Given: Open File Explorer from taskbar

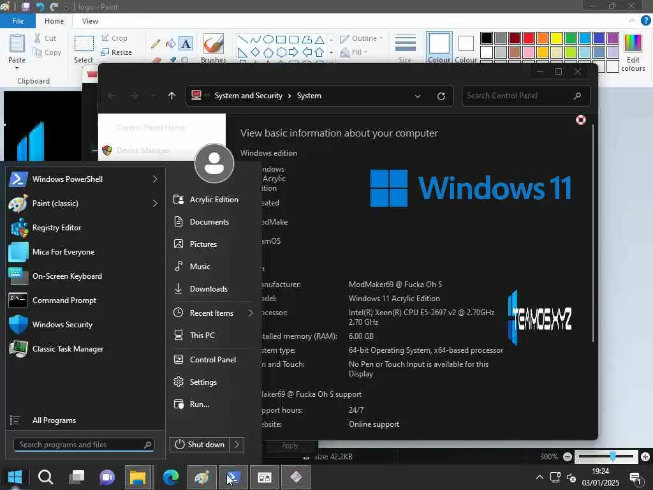Looking at the screenshot, I should [138, 477].
